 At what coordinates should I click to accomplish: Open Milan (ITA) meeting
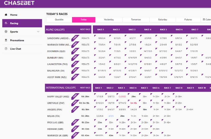(x=54, y=116)
